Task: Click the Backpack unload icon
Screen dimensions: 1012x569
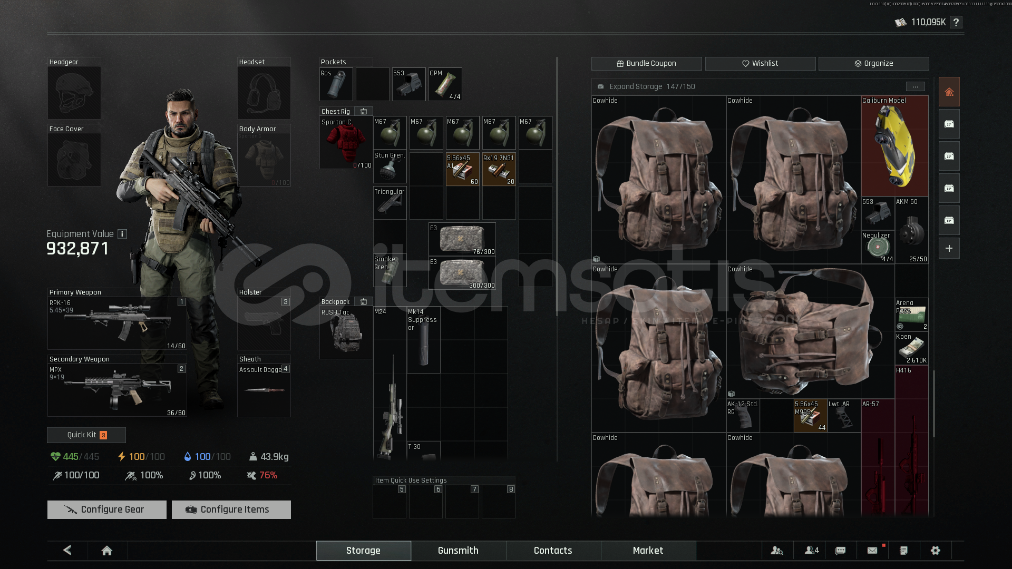Action: coord(364,302)
